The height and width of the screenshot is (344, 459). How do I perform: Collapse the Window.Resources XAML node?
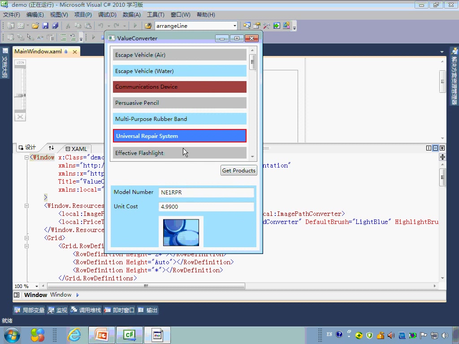[27, 206]
